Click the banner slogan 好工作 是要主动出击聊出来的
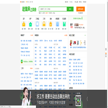 tap(53, 97)
